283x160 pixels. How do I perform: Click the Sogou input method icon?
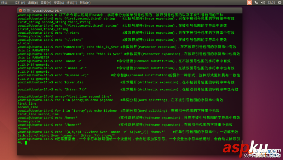[x=249, y=2]
